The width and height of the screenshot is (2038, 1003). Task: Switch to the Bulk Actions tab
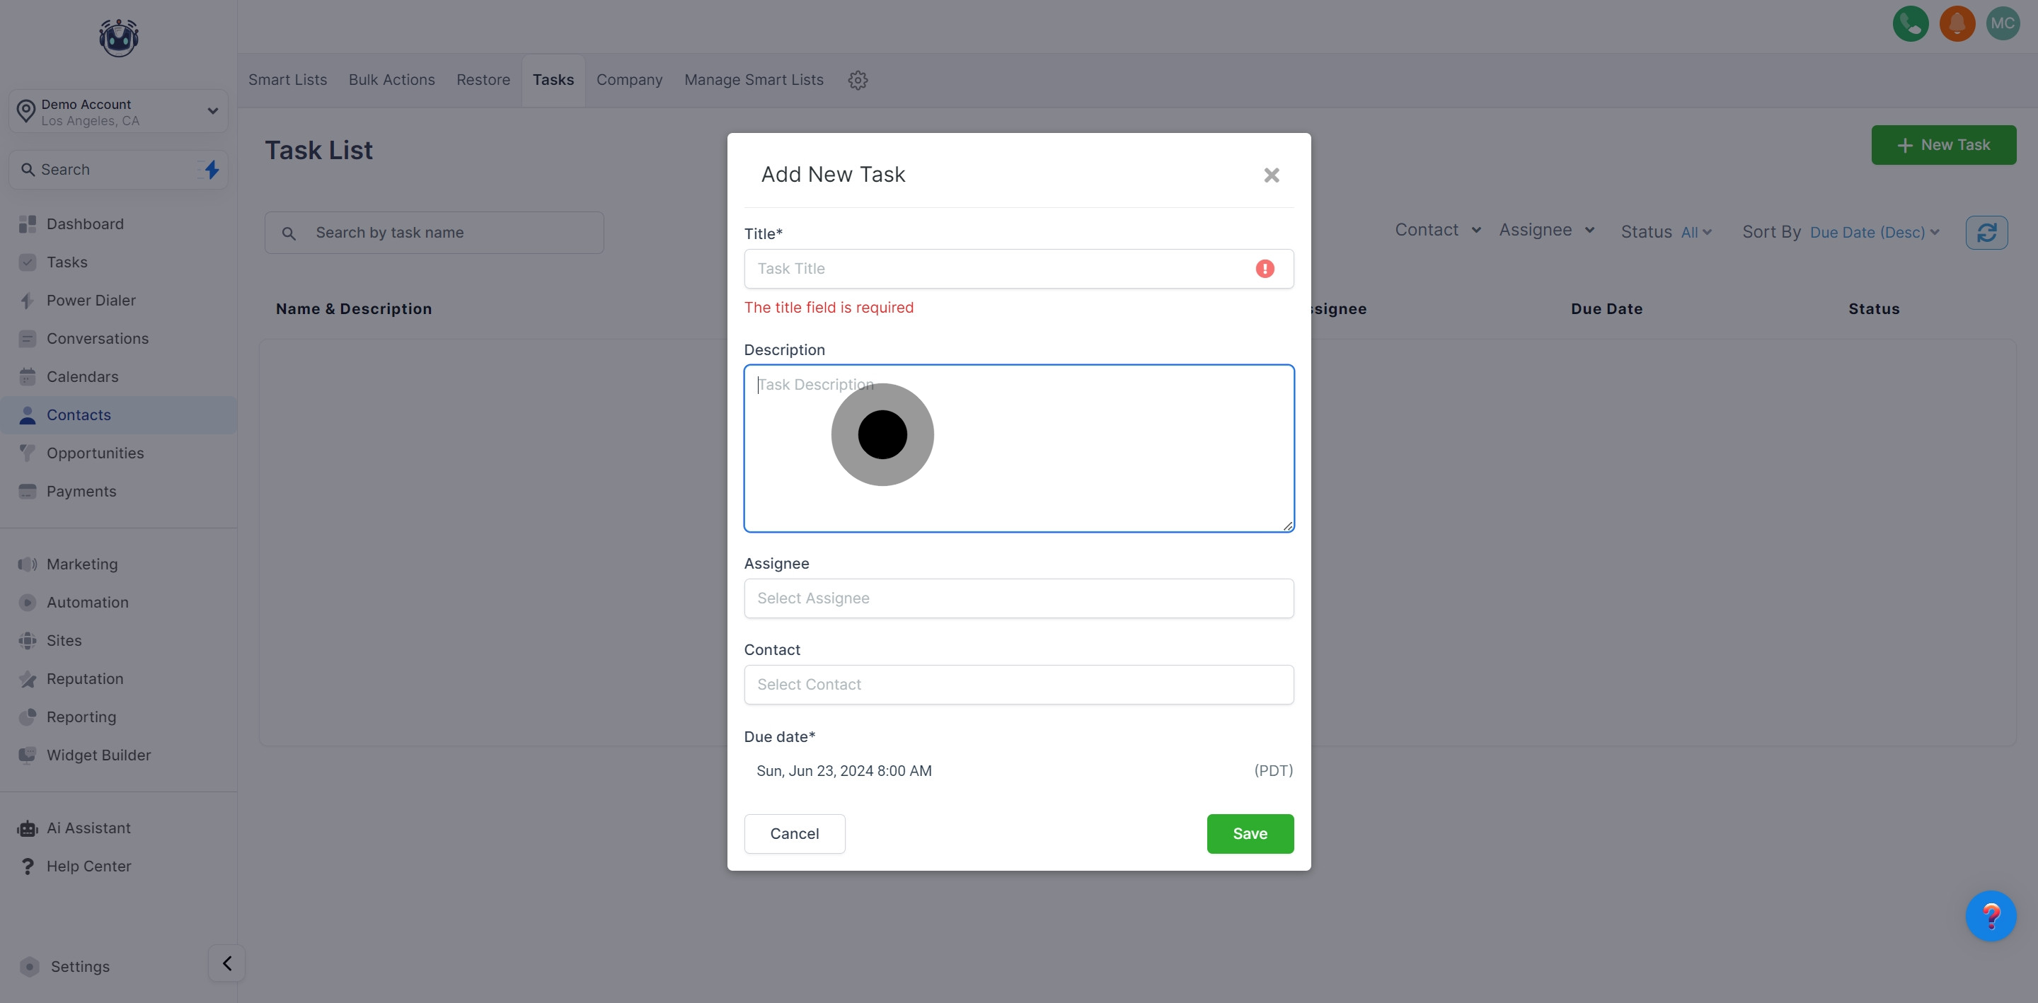(391, 80)
